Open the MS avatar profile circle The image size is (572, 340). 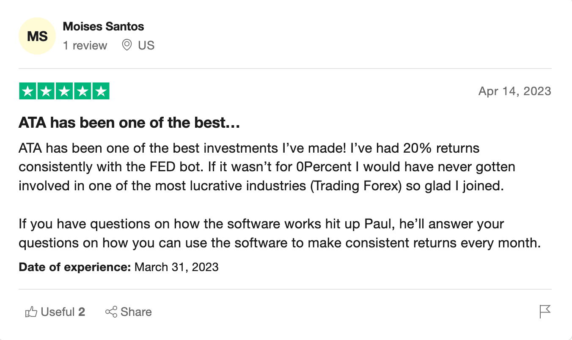(x=37, y=36)
